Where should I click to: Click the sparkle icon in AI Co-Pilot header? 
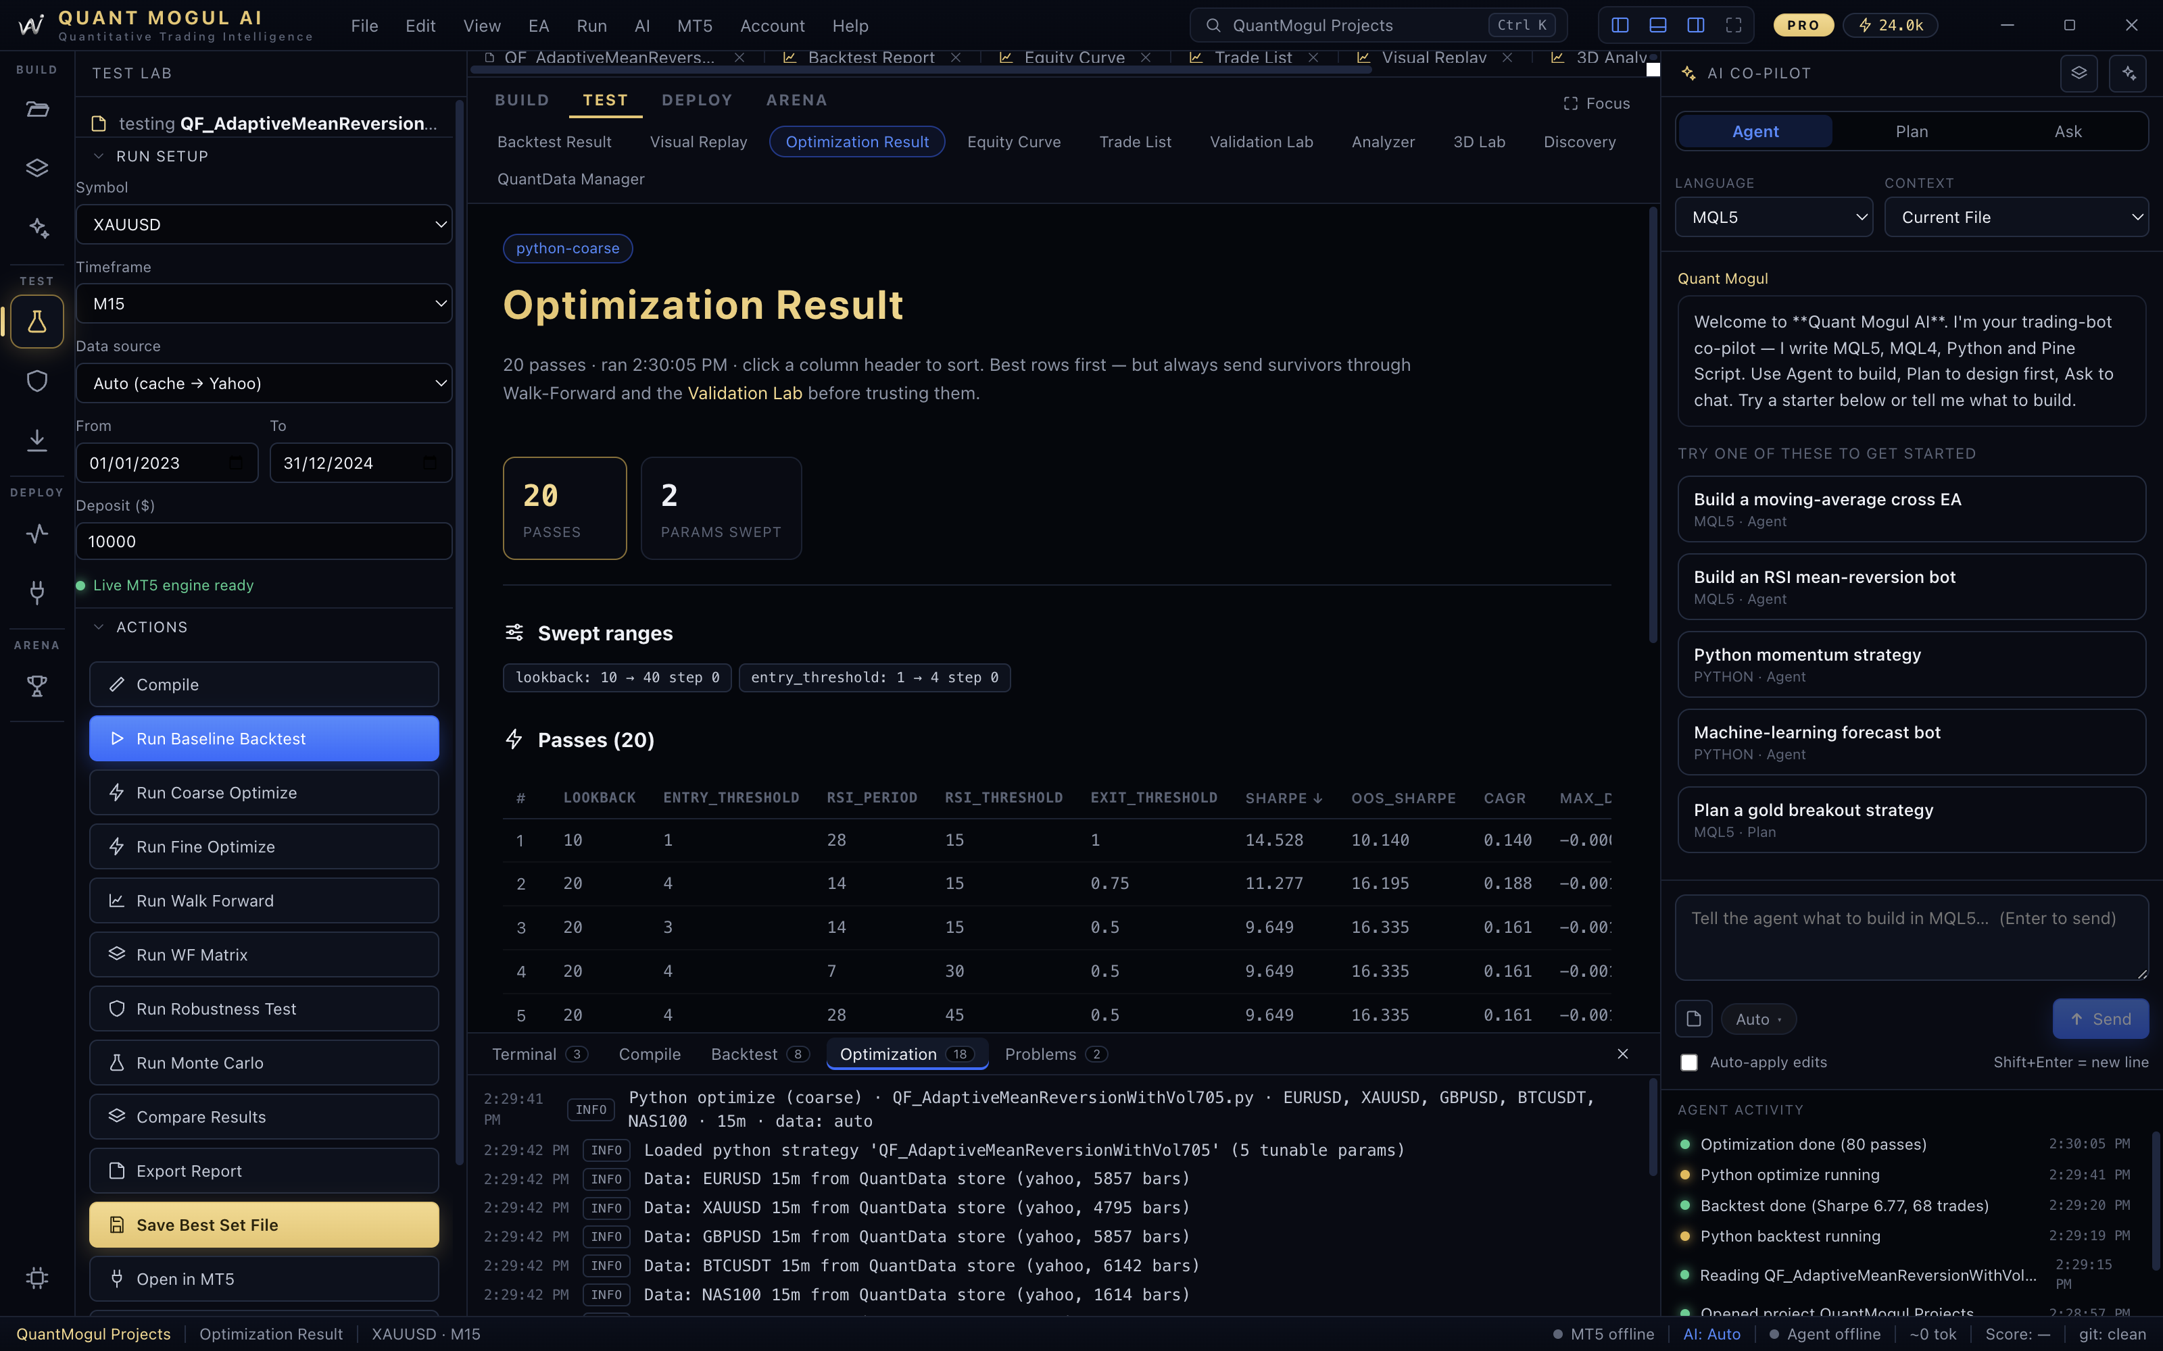pos(2127,73)
